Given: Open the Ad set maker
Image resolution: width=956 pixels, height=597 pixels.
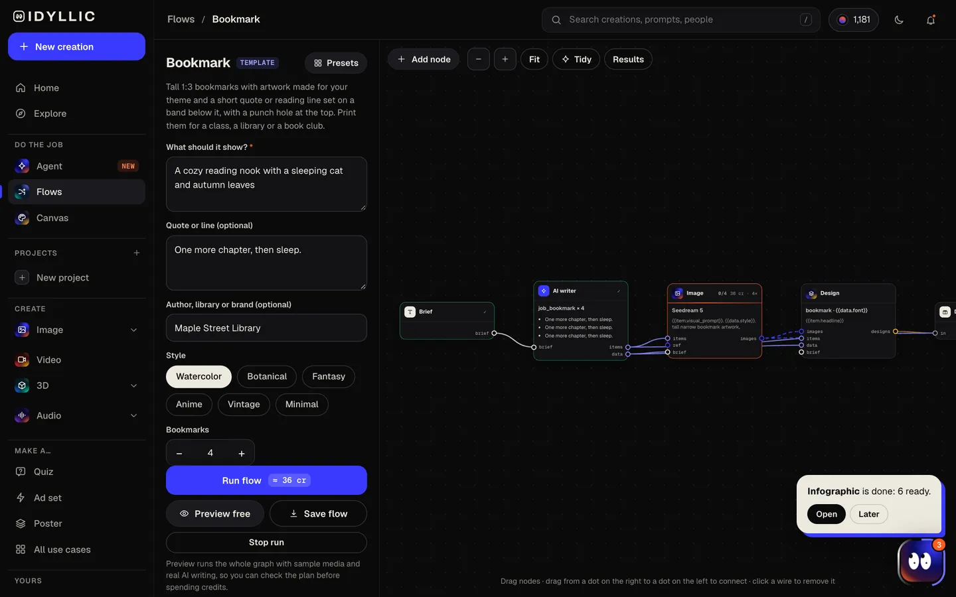Looking at the screenshot, I should (76, 497).
